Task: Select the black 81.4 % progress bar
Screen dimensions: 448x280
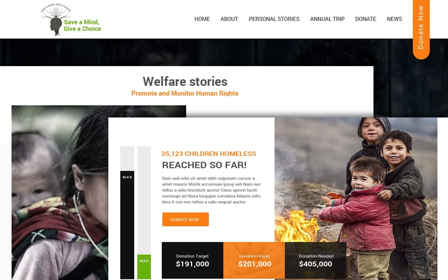Action: pyautogui.click(x=127, y=225)
